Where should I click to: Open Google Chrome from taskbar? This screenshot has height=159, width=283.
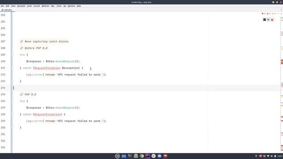(141, 156)
